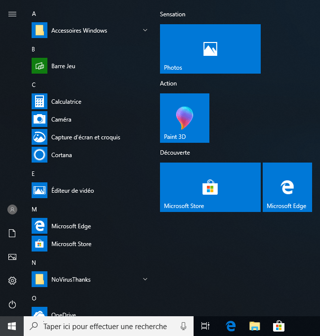Jump to letter M section header
This screenshot has height=336, width=320.
point(34,210)
